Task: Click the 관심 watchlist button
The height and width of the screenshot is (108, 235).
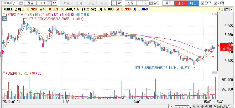Action: [x=30, y=3]
